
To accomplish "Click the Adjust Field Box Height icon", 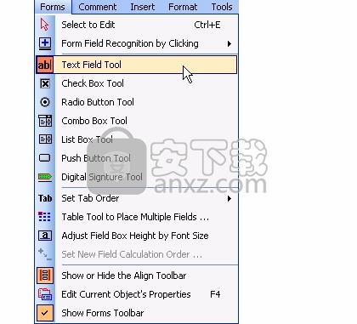I will click(45, 236).
